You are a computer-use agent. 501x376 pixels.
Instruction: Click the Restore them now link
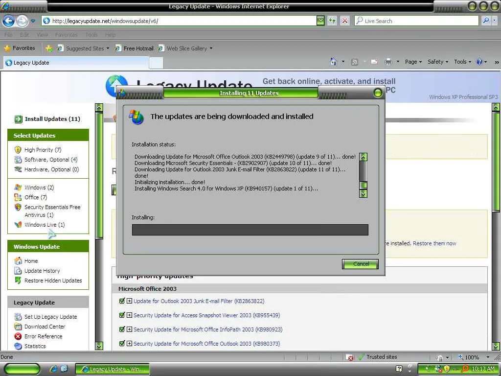434,243
